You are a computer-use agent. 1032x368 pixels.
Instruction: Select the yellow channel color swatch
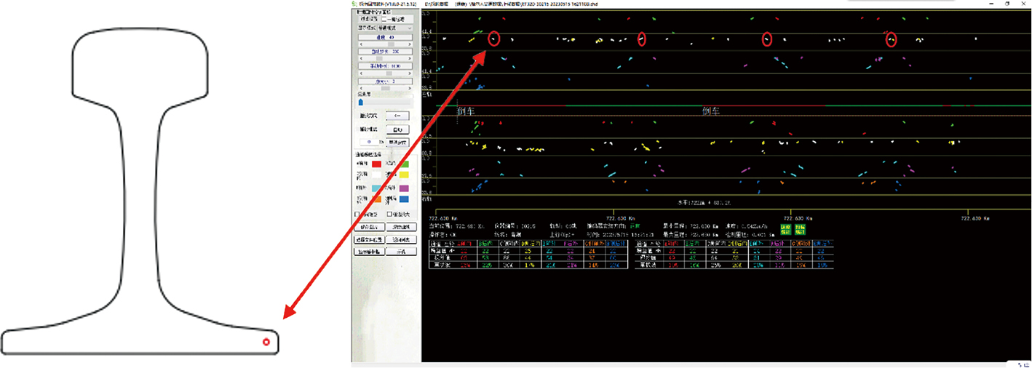point(404,175)
